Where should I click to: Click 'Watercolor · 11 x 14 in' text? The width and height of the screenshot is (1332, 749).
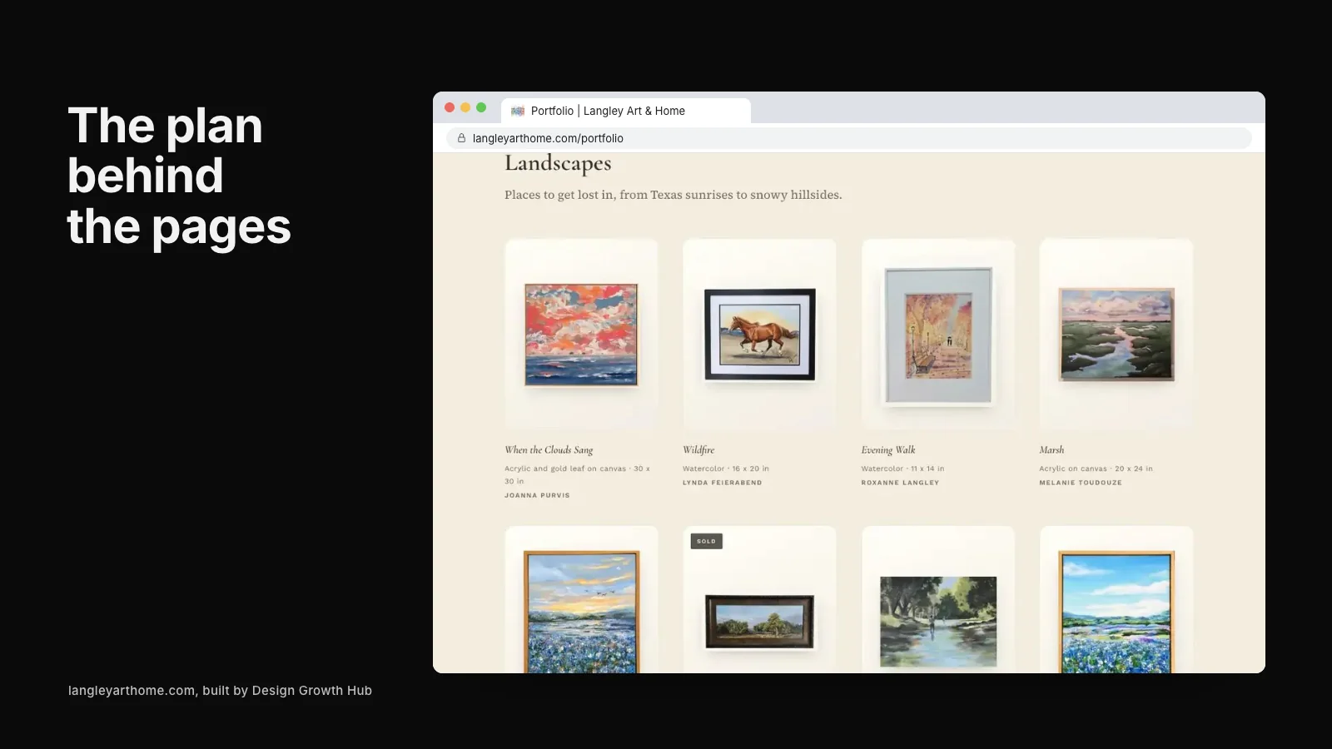[902, 469]
